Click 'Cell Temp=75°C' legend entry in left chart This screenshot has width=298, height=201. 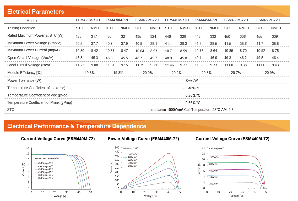[44, 178]
